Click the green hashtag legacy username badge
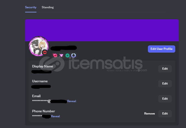This screenshot has height=128, width=186. pyautogui.click(x=67, y=55)
